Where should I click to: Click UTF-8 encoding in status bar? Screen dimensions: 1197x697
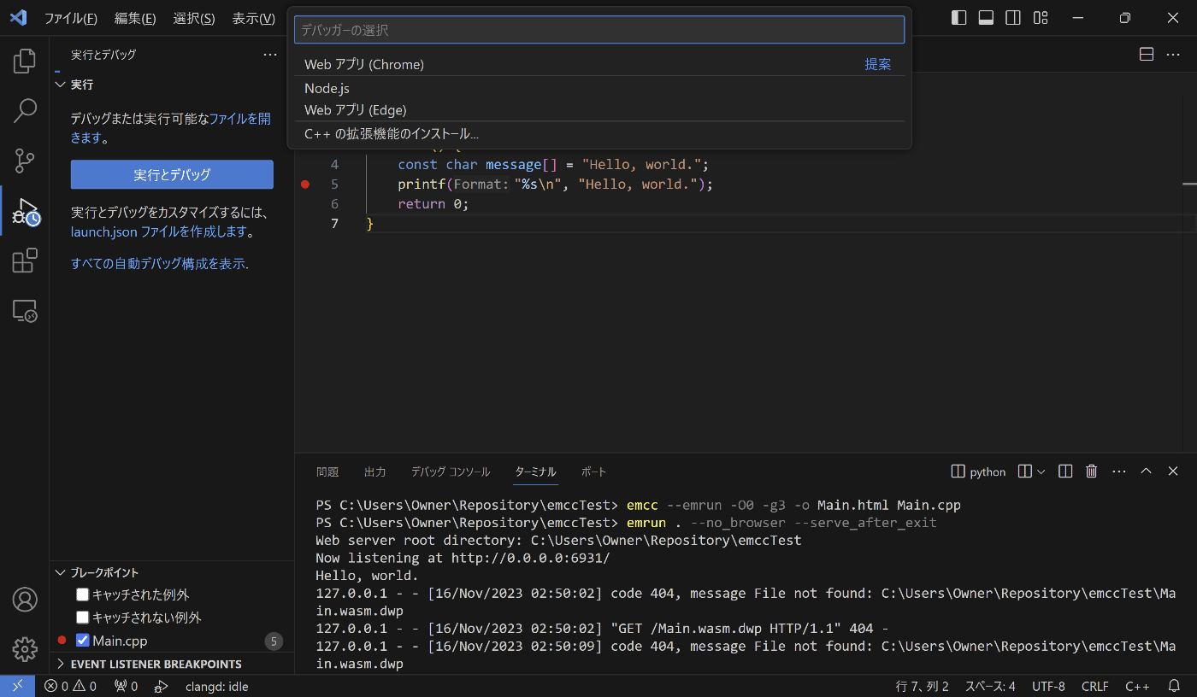click(x=1048, y=686)
